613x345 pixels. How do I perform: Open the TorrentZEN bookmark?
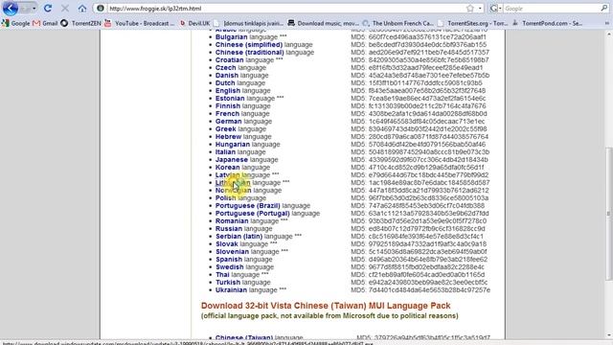[81, 23]
